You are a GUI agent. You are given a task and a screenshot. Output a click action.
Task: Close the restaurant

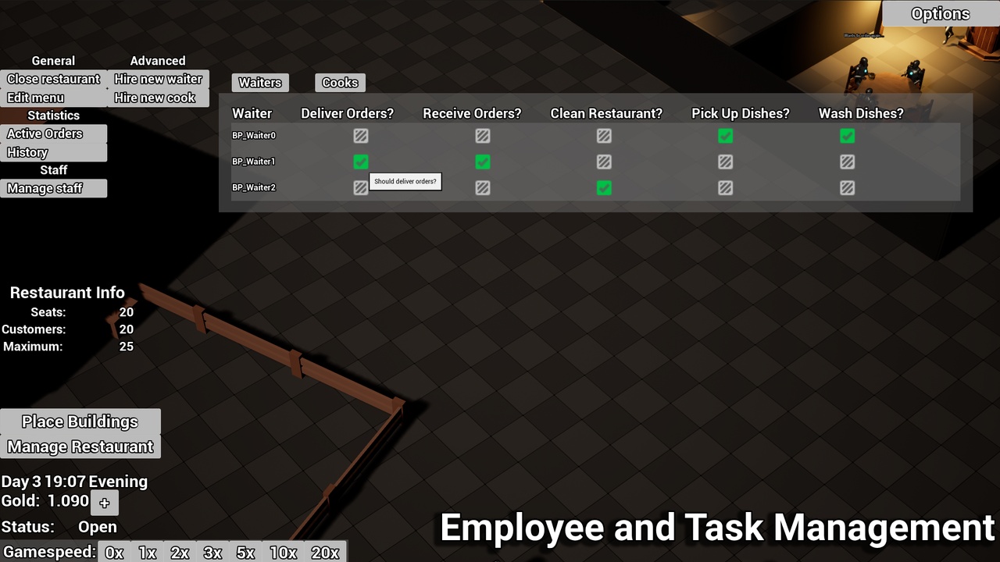(53, 79)
